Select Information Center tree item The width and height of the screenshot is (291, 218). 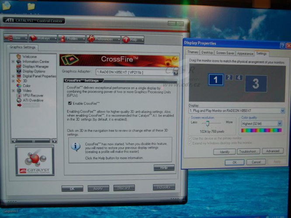[x=36, y=61]
